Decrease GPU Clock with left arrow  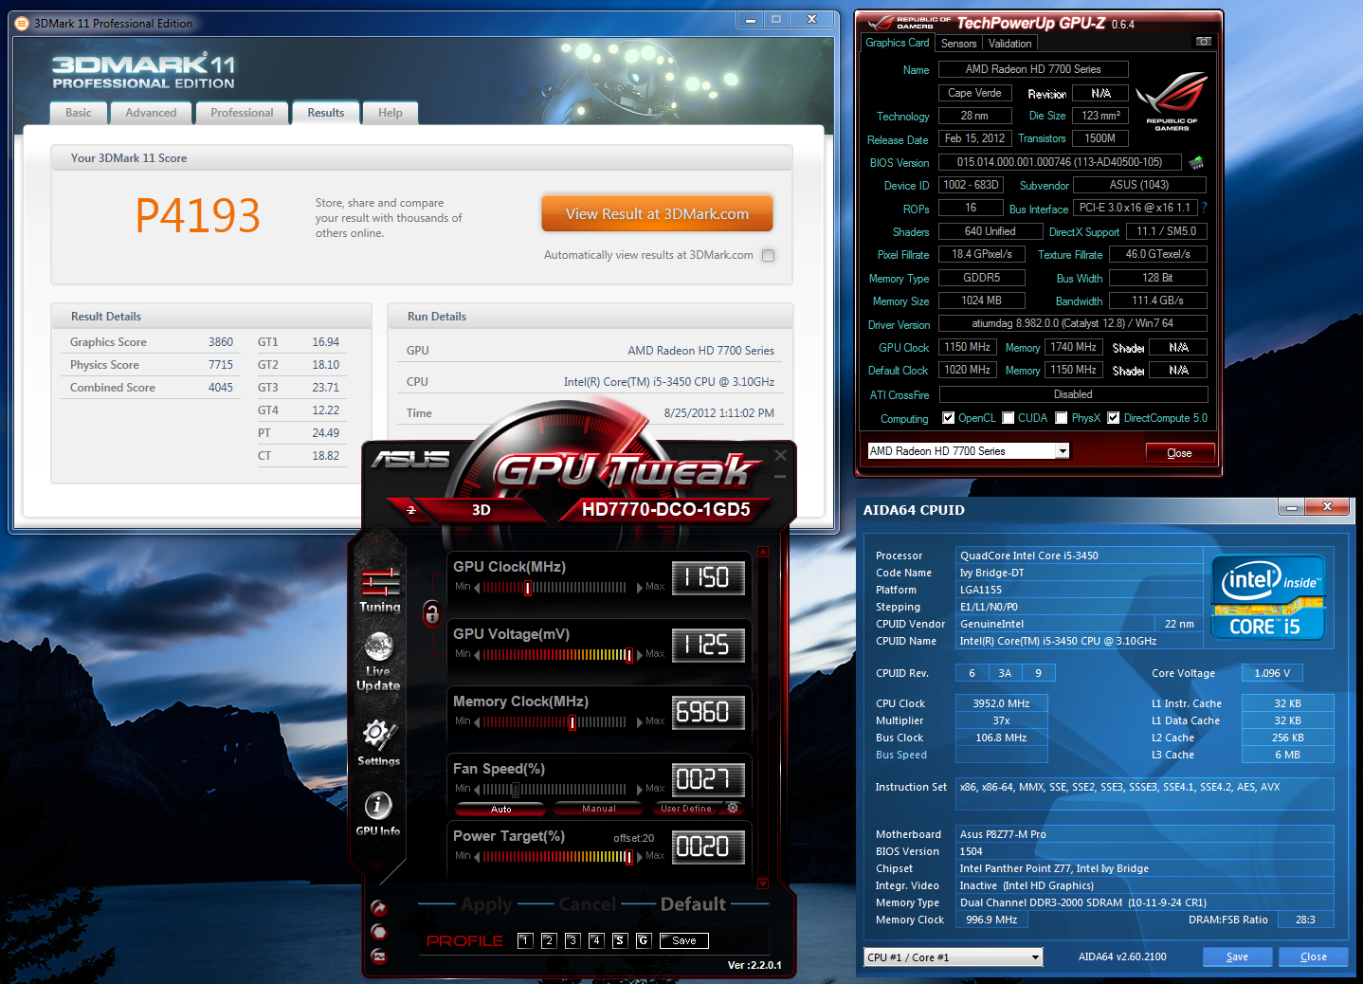click(x=477, y=588)
